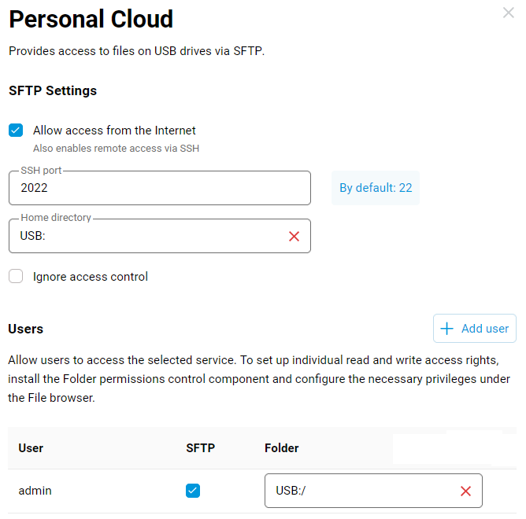Enable the Ignore access control checkbox
The height and width of the screenshot is (519, 526).
pos(16,277)
